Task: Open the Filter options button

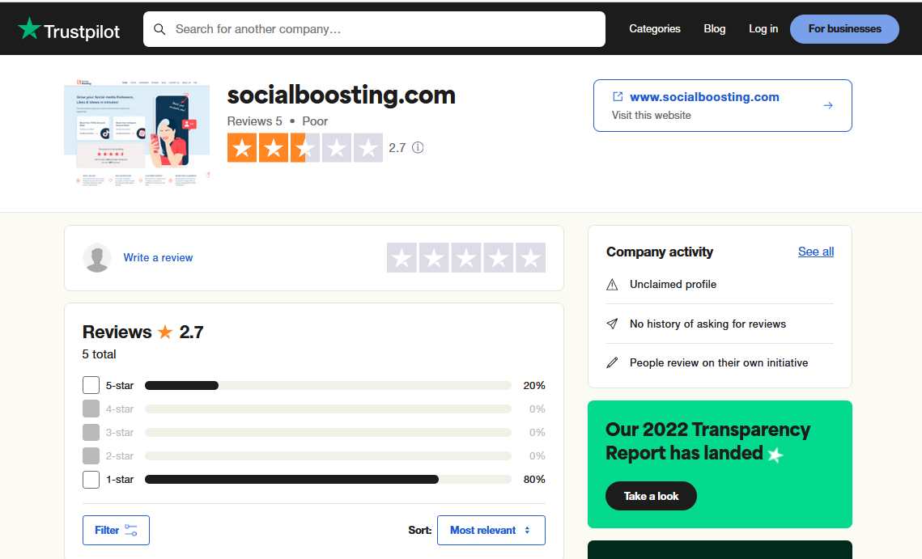Action: [x=116, y=530]
